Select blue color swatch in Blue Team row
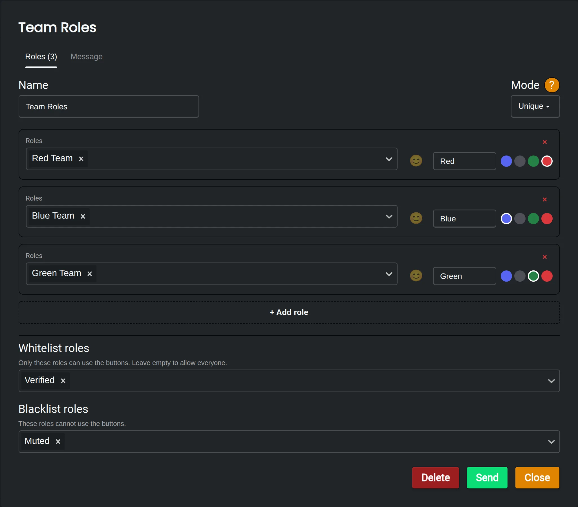This screenshot has height=507, width=578. pyautogui.click(x=506, y=218)
